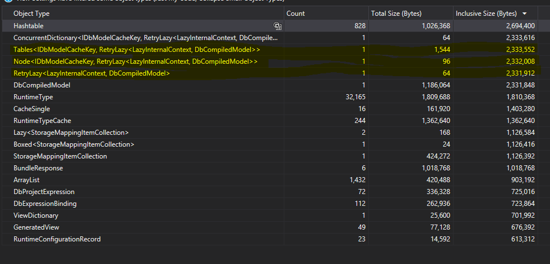
Task: Select the DbProjectExpression row
Action: coord(270,192)
